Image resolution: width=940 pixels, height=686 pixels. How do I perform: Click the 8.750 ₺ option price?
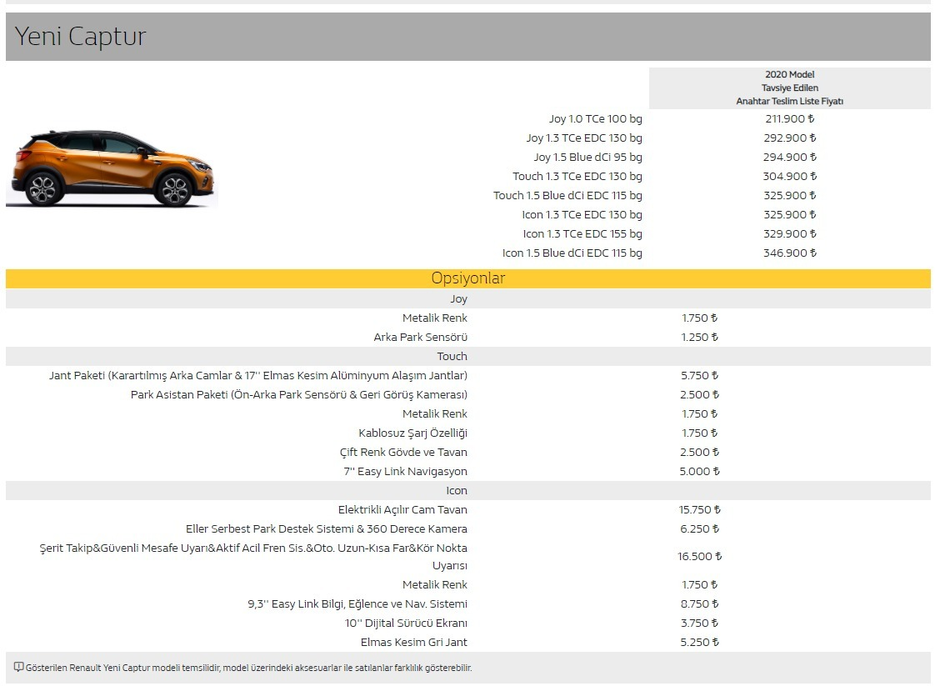tap(699, 603)
